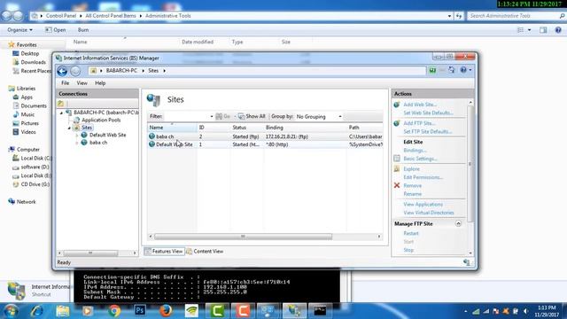The height and width of the screenshot is (319, 567).
Task: Open the View menu in IIS Manager
Action: [82, 83]
